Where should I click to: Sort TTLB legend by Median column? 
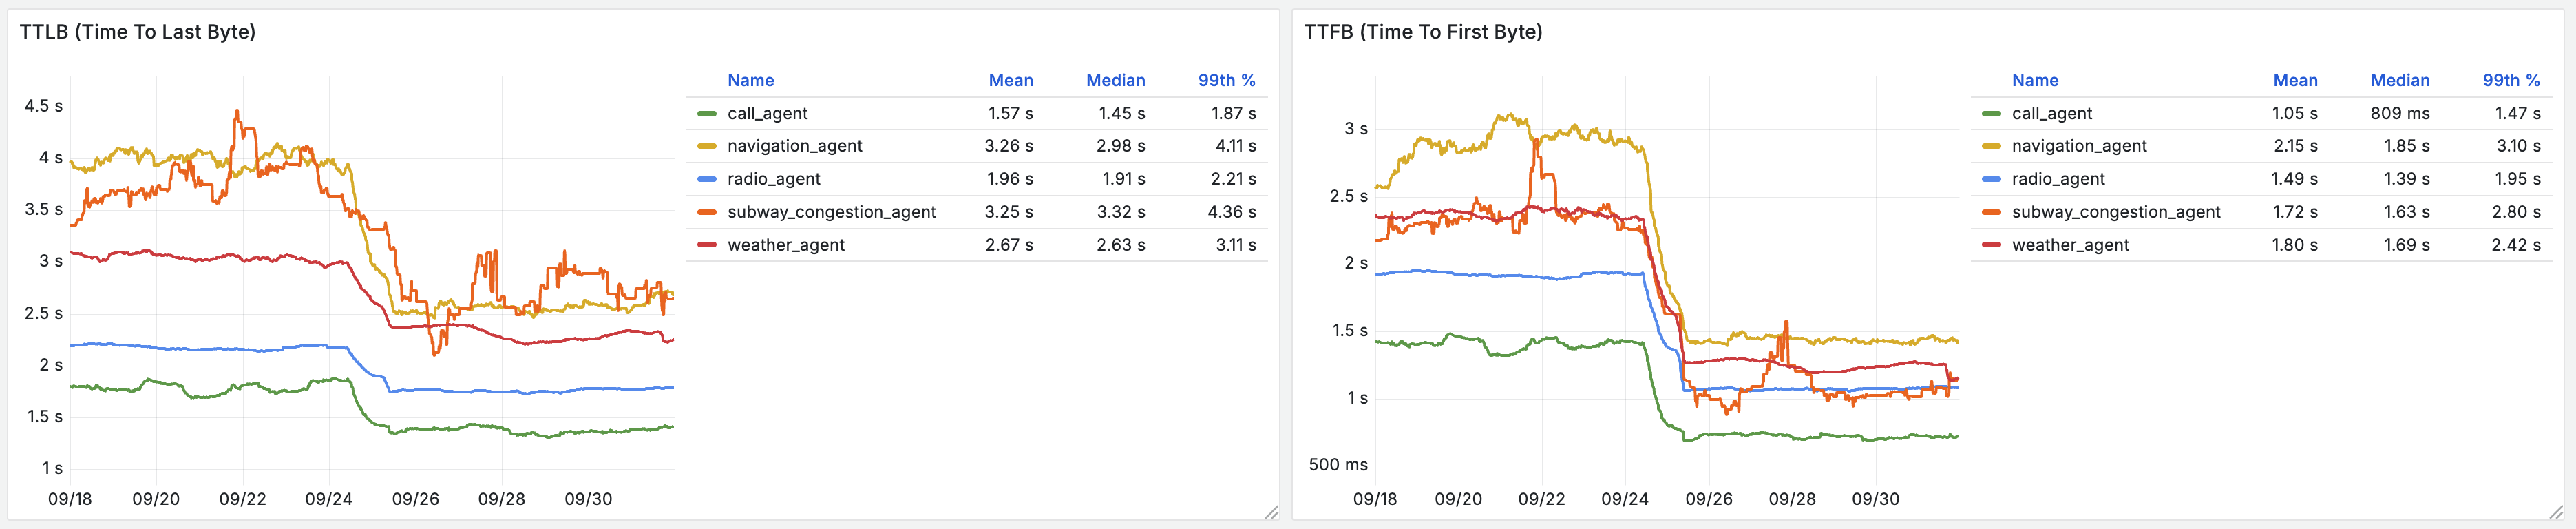point(1116,80)
